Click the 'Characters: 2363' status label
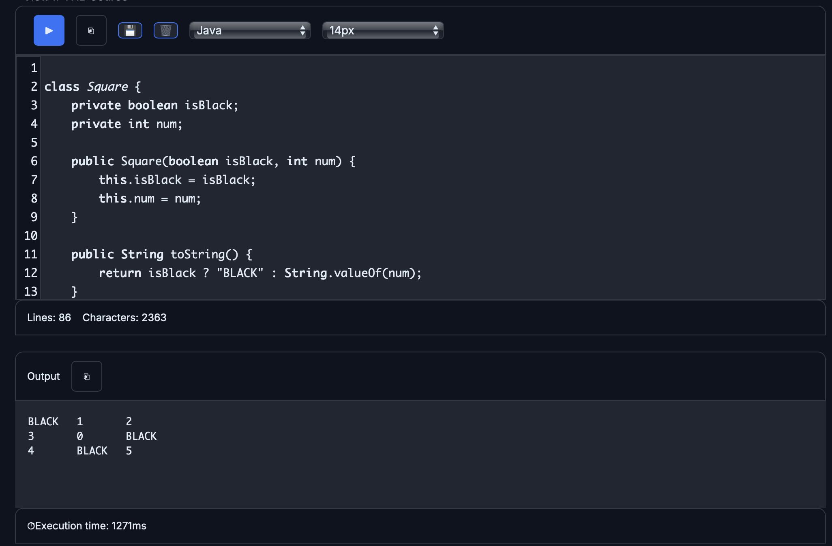Screen dimensions: 832x546 pos(124,318)
